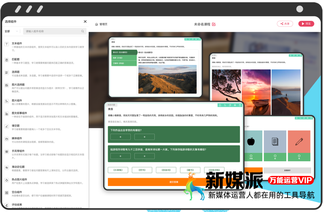Click the 未命名课程 course name

click(202, 24)
